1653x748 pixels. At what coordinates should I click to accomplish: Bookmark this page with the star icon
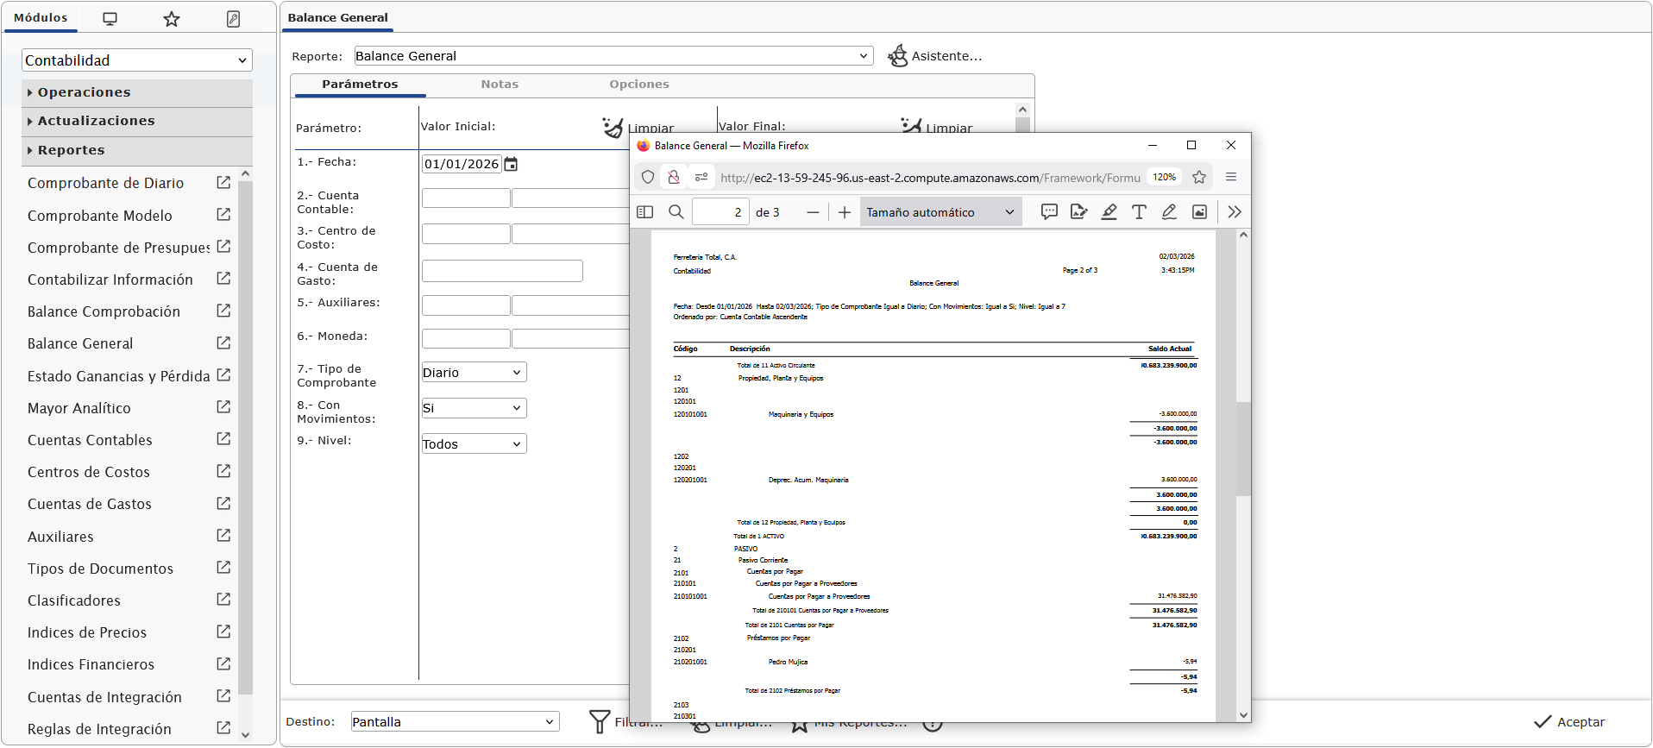[1199, 178]
